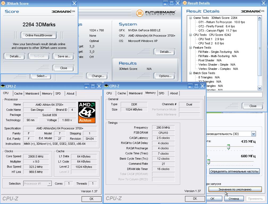Select Pixel Shader tree row
The width and height of the screenshot is (268, 204).
(210, 60)
